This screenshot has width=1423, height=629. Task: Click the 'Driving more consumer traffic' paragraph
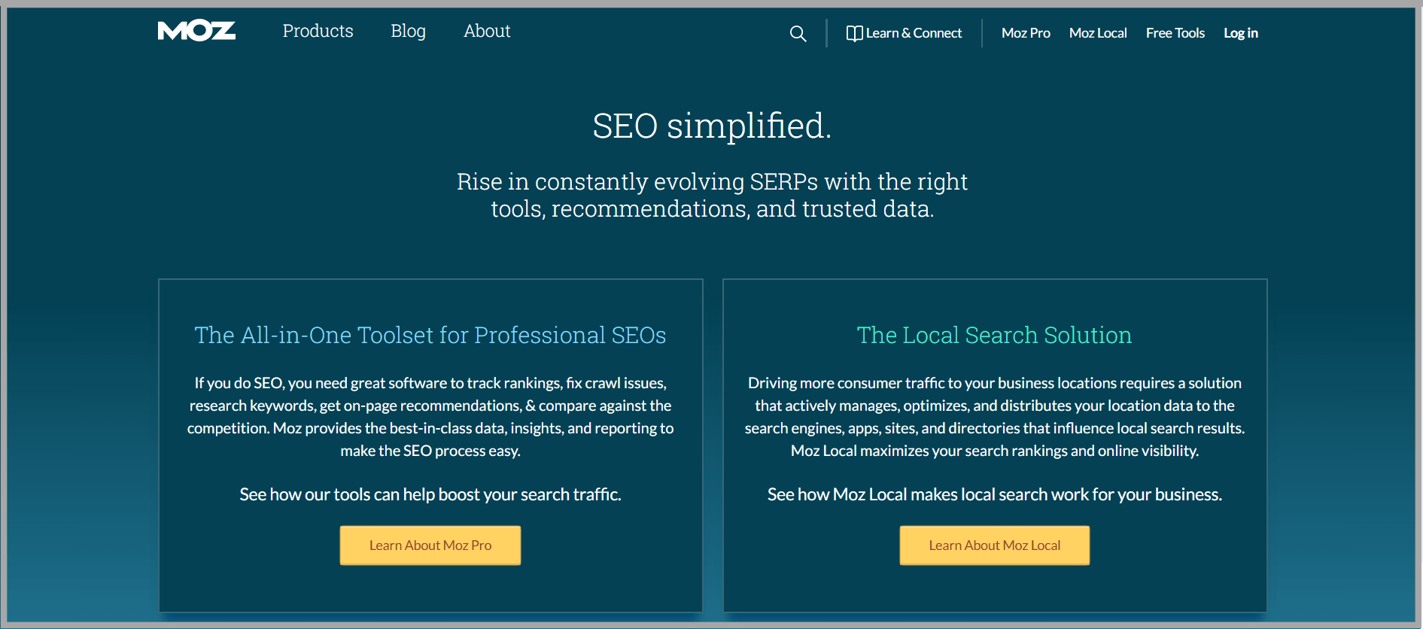click(995, 417)
